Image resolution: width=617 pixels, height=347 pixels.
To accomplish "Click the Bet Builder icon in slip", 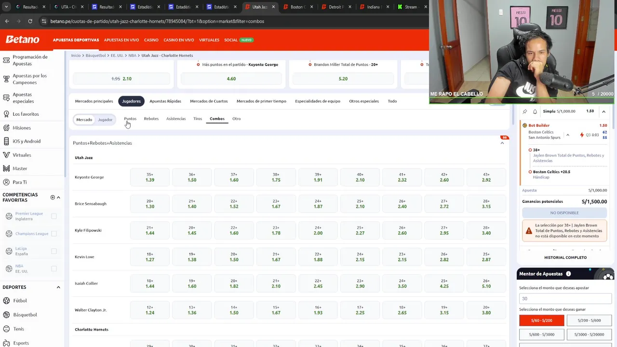I will click(x=524, y=125).
